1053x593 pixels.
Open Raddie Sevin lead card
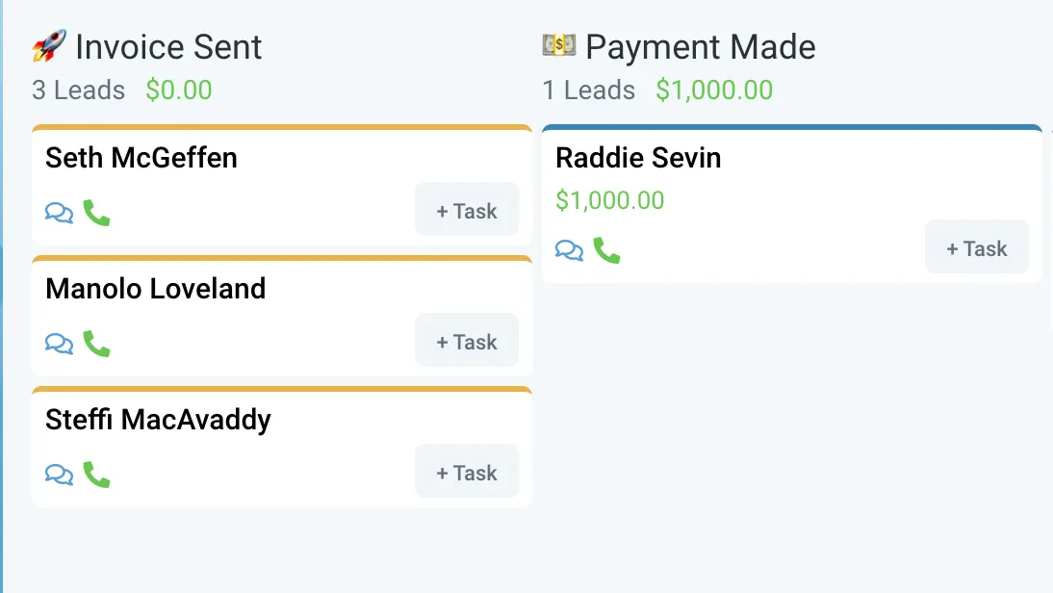(x=638, y=159)
